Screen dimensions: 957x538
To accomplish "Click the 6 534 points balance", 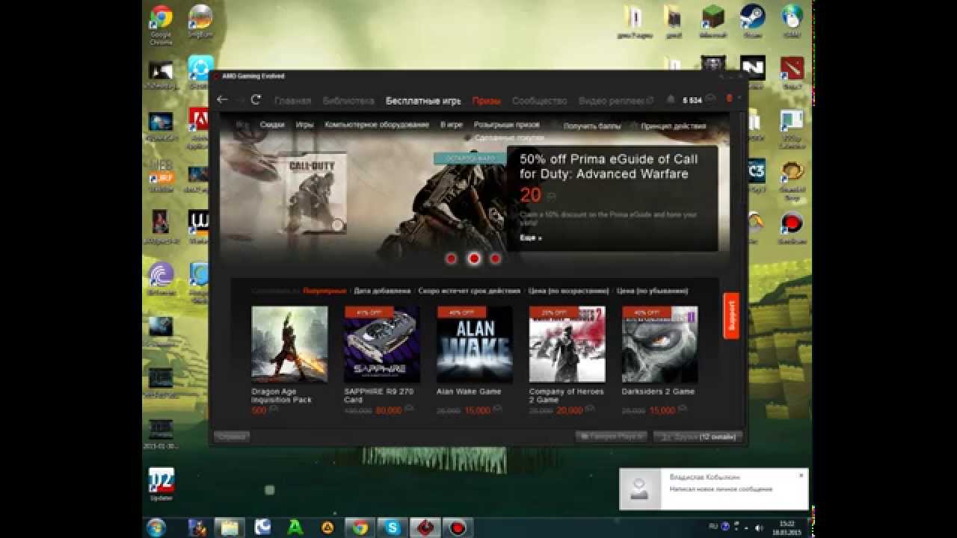I will click(x=692, y=100).
